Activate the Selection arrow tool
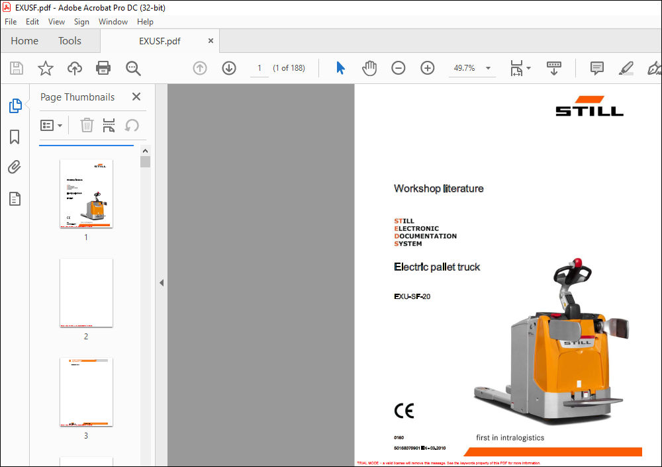The height and width of the screenshot is (467, 662). coord(340,68)
